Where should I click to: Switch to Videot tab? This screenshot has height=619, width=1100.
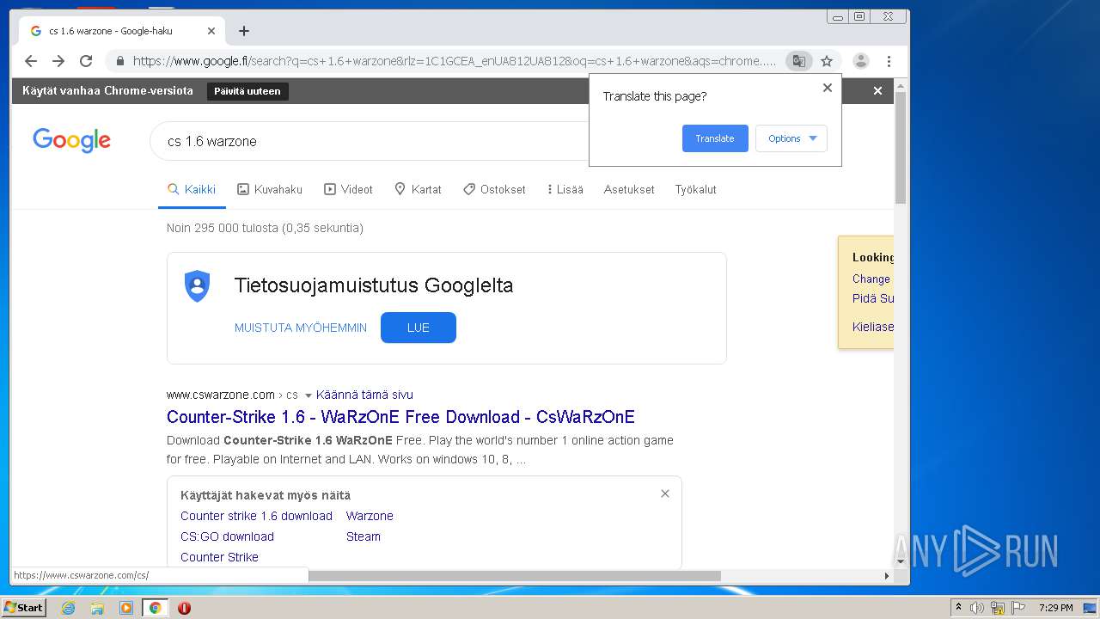click(348, 189)
